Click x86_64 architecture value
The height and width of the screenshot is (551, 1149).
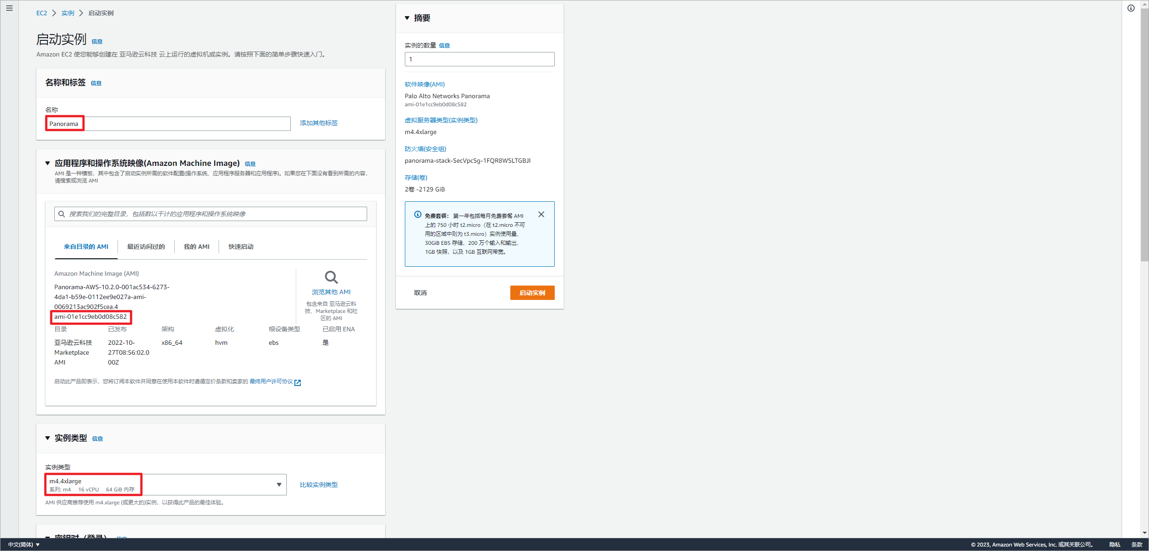coord(172,343)
